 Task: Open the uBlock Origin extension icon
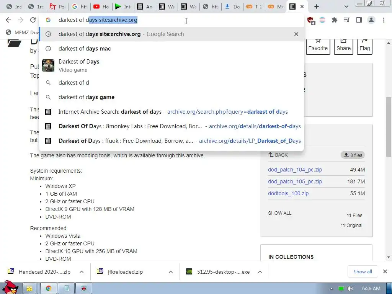tap(310, 21)
